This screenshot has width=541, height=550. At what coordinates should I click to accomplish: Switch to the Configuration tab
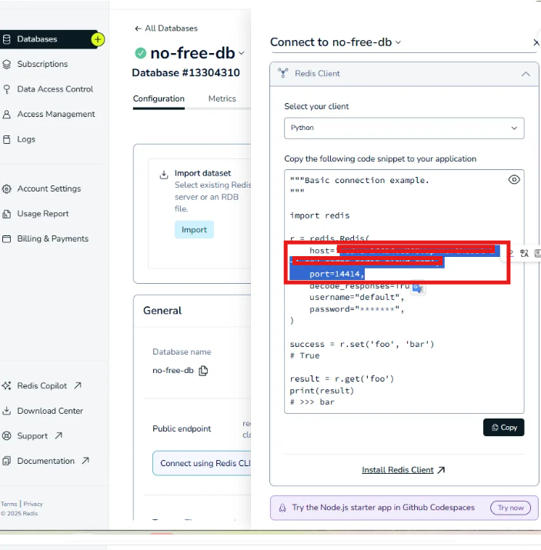pos(159,99)
